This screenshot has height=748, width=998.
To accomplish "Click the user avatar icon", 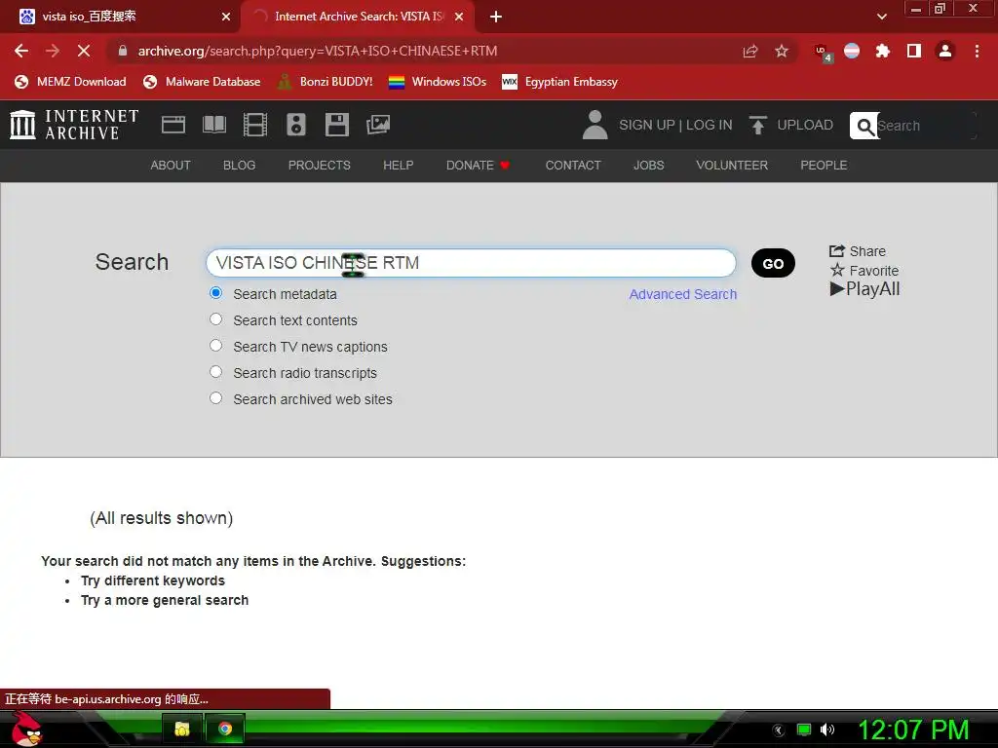I will 595,125.
